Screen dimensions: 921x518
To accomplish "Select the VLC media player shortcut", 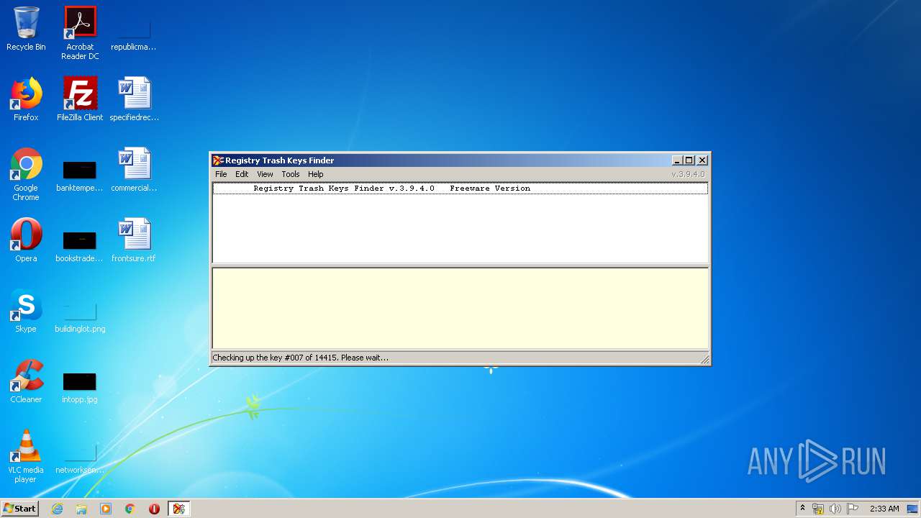I will (26, 456).
